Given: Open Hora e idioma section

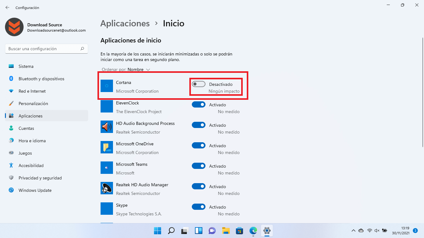Looking at the screenshot, I should click(x=47, y=141).
